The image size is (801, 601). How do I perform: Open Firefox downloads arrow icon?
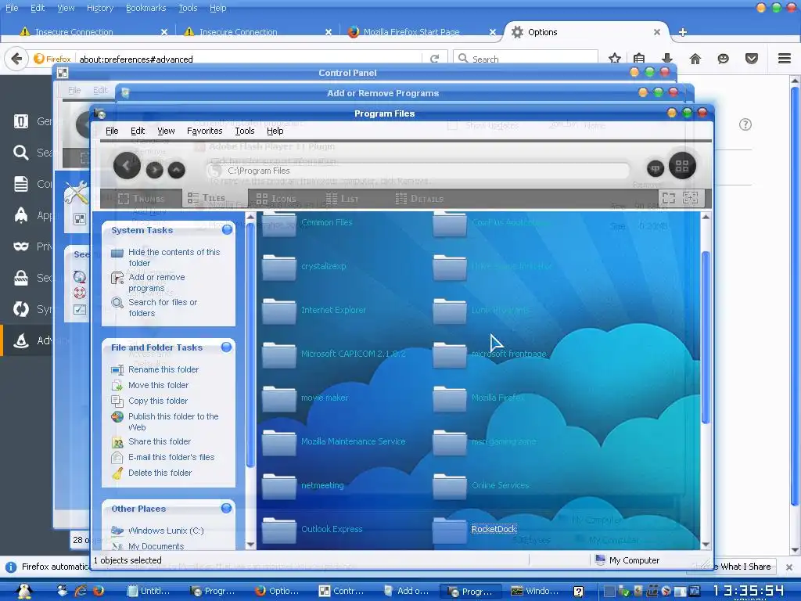[667, 59]
